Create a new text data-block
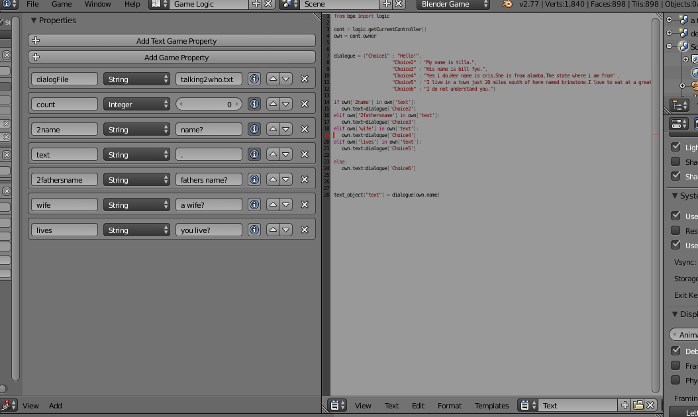 [x=625, y=406]
